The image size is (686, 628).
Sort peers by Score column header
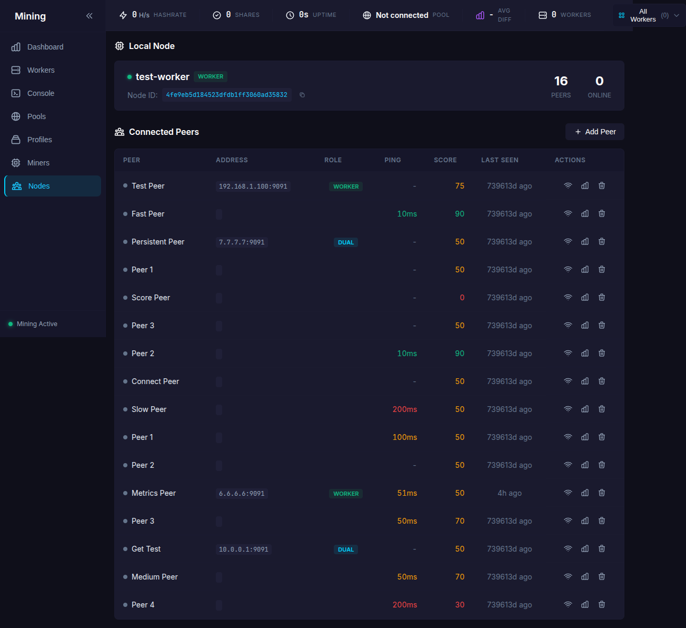445,160
